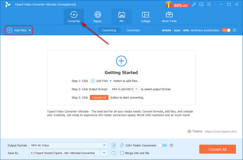
Task: Click the orange Convert All in Step 3
Action: click(99, 98)
